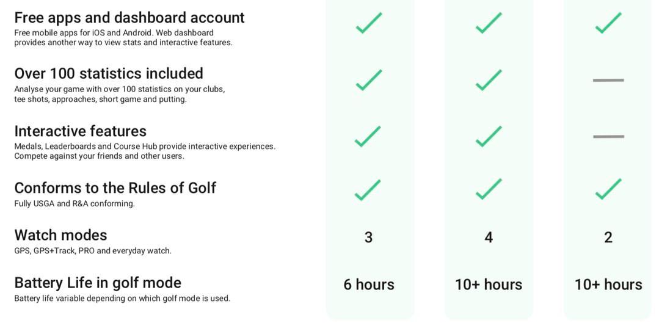The width and height of the screenshot is (659, 326).
Task: Click the 'Watch modes' heading
Action: click(x=60, y=235)
